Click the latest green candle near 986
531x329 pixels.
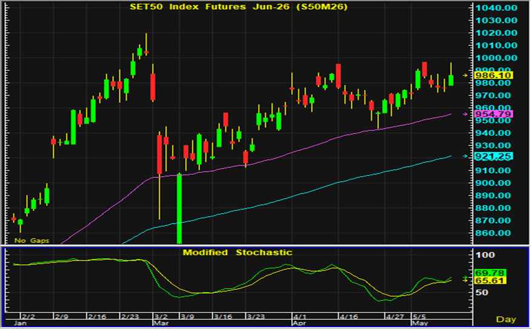point(451,75)
